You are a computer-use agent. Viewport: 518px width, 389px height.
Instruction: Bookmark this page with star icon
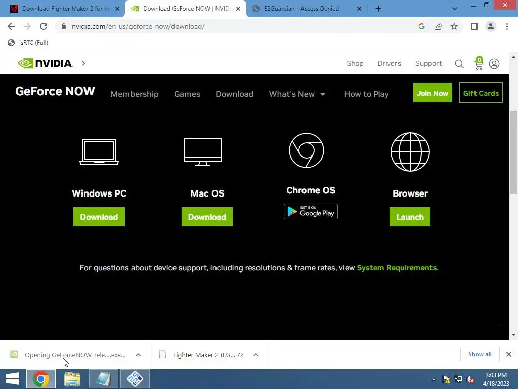coord(454,26)
